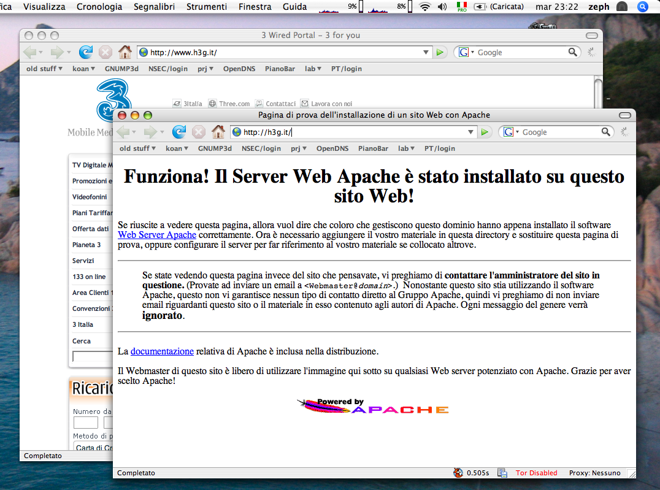Viewport: 660px width, 490px height.
Task: Click the Wi-Fi icon in menu bar
Action: pyautogui.click(x=424, y=7)
